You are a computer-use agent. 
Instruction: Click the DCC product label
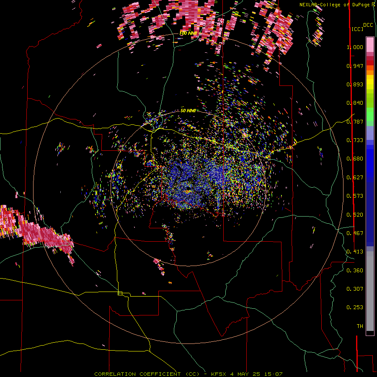point(368,25)
